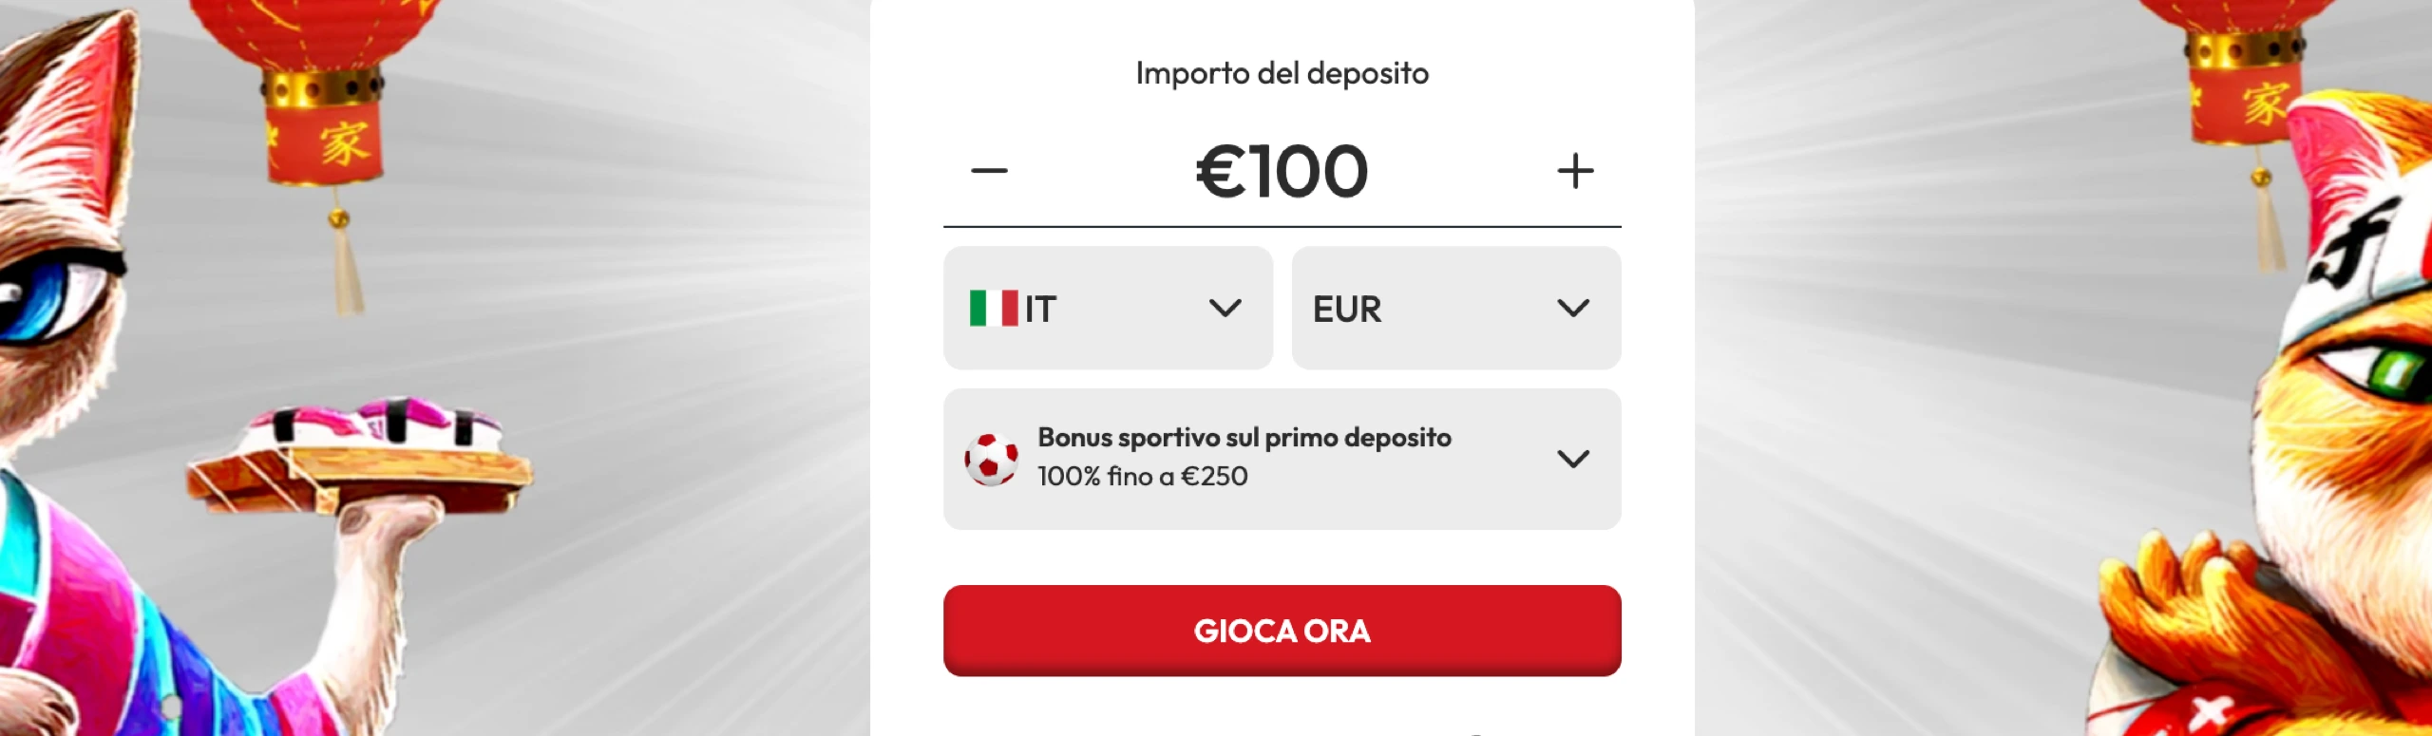The image size is (2432, 736).
Task: Click the Italian flag icon
Action: (x=993, y=309)
